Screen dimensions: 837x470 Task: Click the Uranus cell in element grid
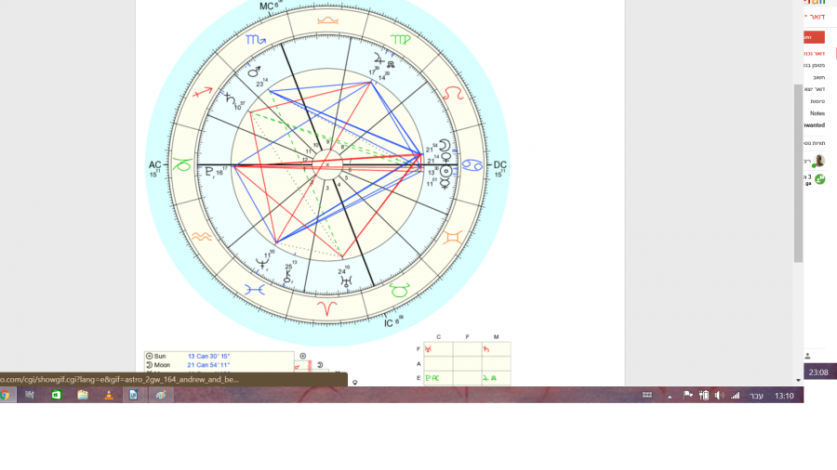click(x=438, y=349)
